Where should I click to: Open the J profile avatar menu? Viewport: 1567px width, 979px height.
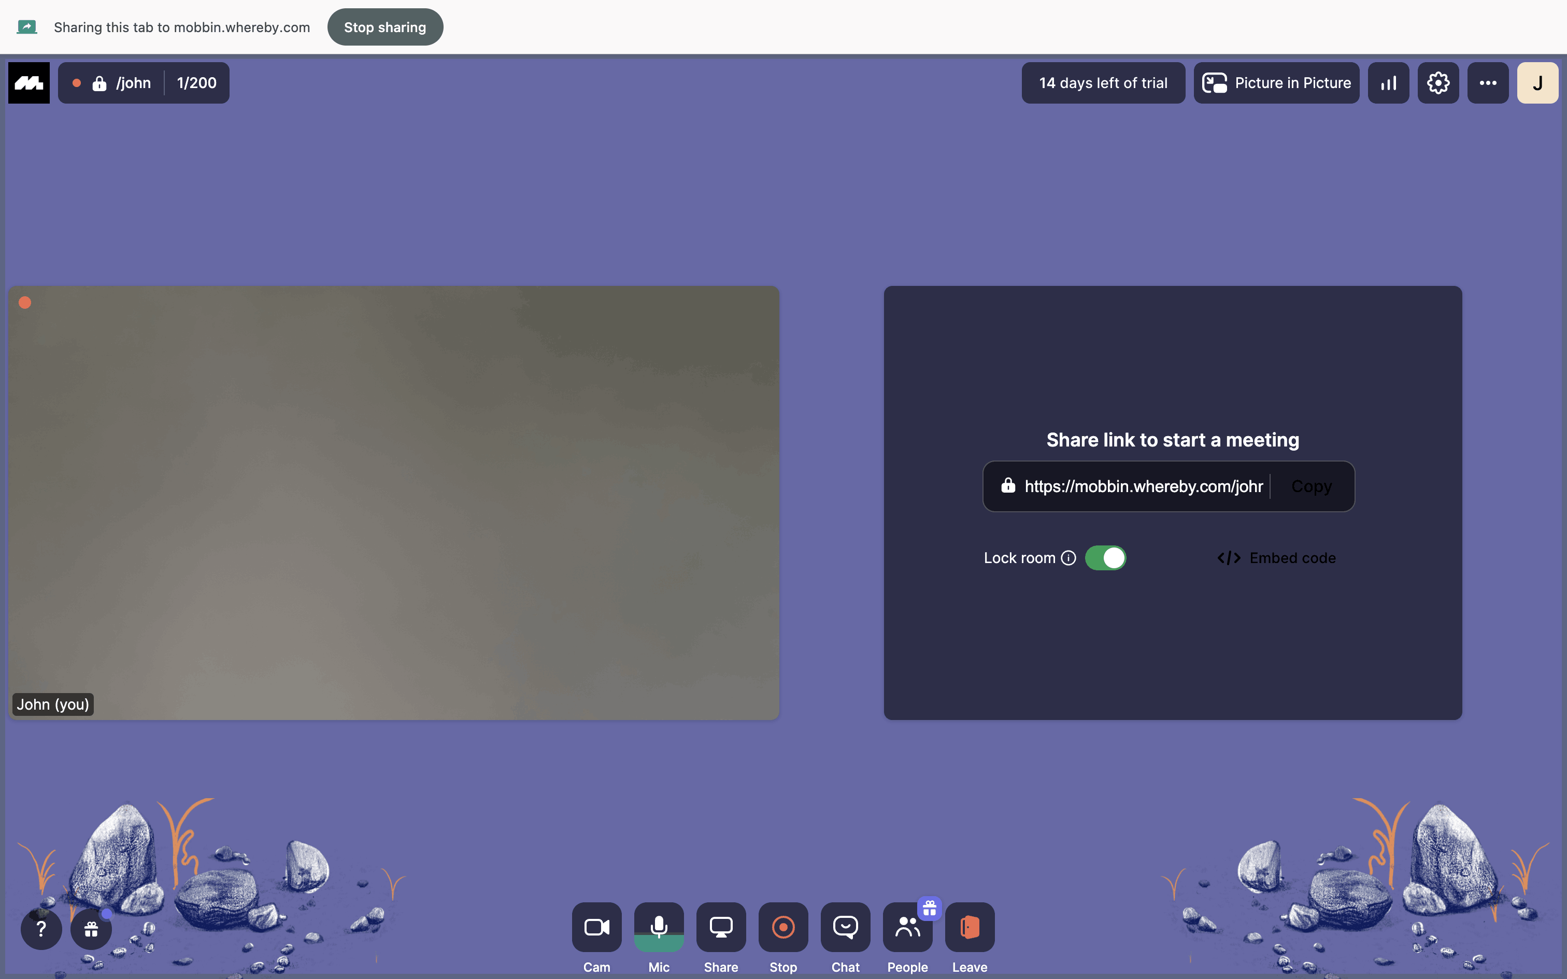tap(1537, 83)
